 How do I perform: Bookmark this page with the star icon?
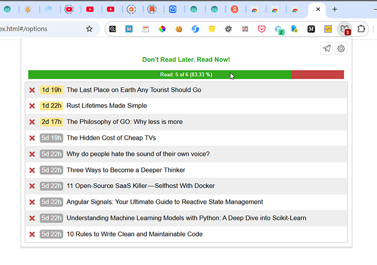89,29
